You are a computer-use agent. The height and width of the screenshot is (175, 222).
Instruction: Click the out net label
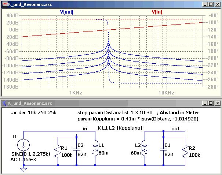point(175,129)
